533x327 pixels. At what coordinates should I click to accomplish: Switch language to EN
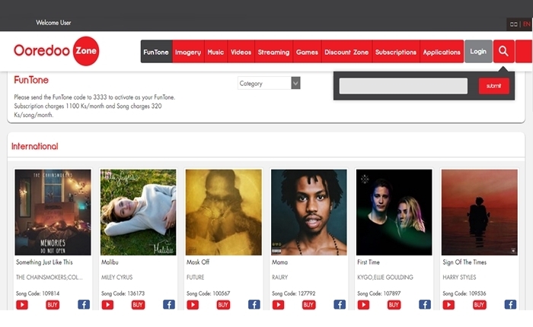(527, 24)
